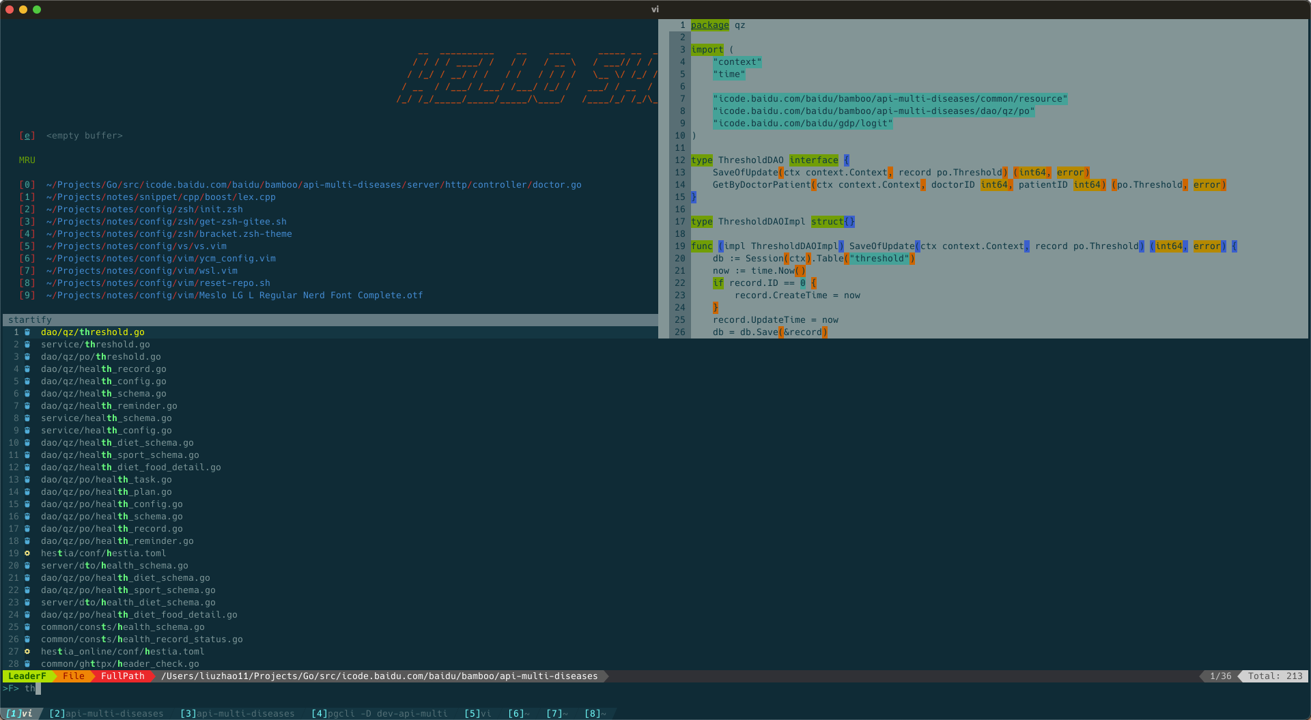Click the File segment in LeaderF status line
Screen dimensions: 1311x720
[x=74, y=676]
